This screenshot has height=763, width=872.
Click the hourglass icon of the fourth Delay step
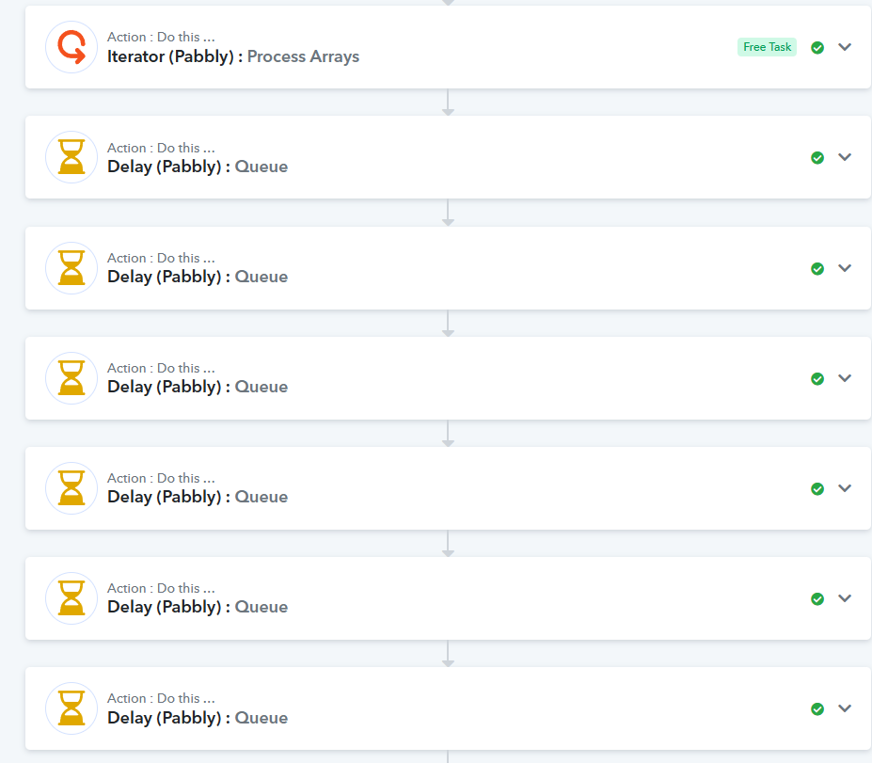point(71,487)
